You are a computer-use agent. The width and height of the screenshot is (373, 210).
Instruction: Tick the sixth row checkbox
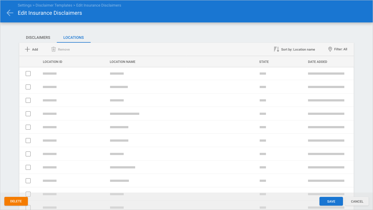(28, 141)
